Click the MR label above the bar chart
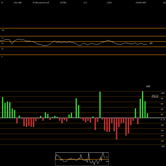 (148, 86)
